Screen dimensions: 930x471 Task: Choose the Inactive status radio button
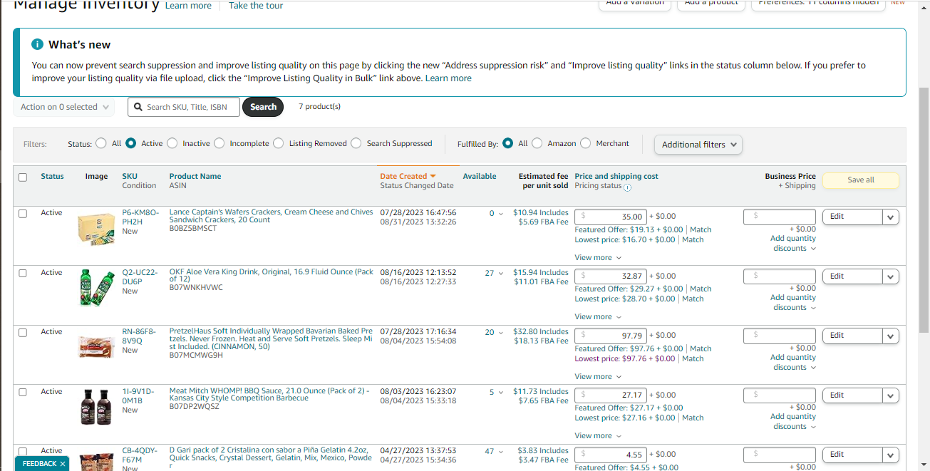tap(172, 143)
